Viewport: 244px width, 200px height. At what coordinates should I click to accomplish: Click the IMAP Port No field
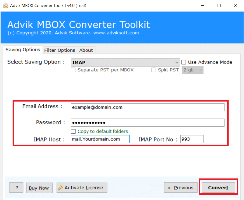coord(192,139)
